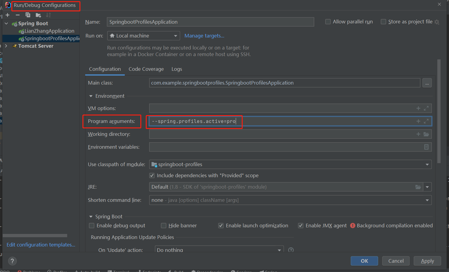
Task: Expand the Program arguments field
Action: [426, 121]
